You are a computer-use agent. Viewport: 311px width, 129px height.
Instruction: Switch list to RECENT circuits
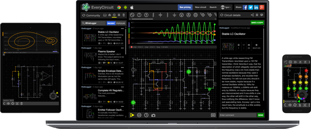coord(111,23)
